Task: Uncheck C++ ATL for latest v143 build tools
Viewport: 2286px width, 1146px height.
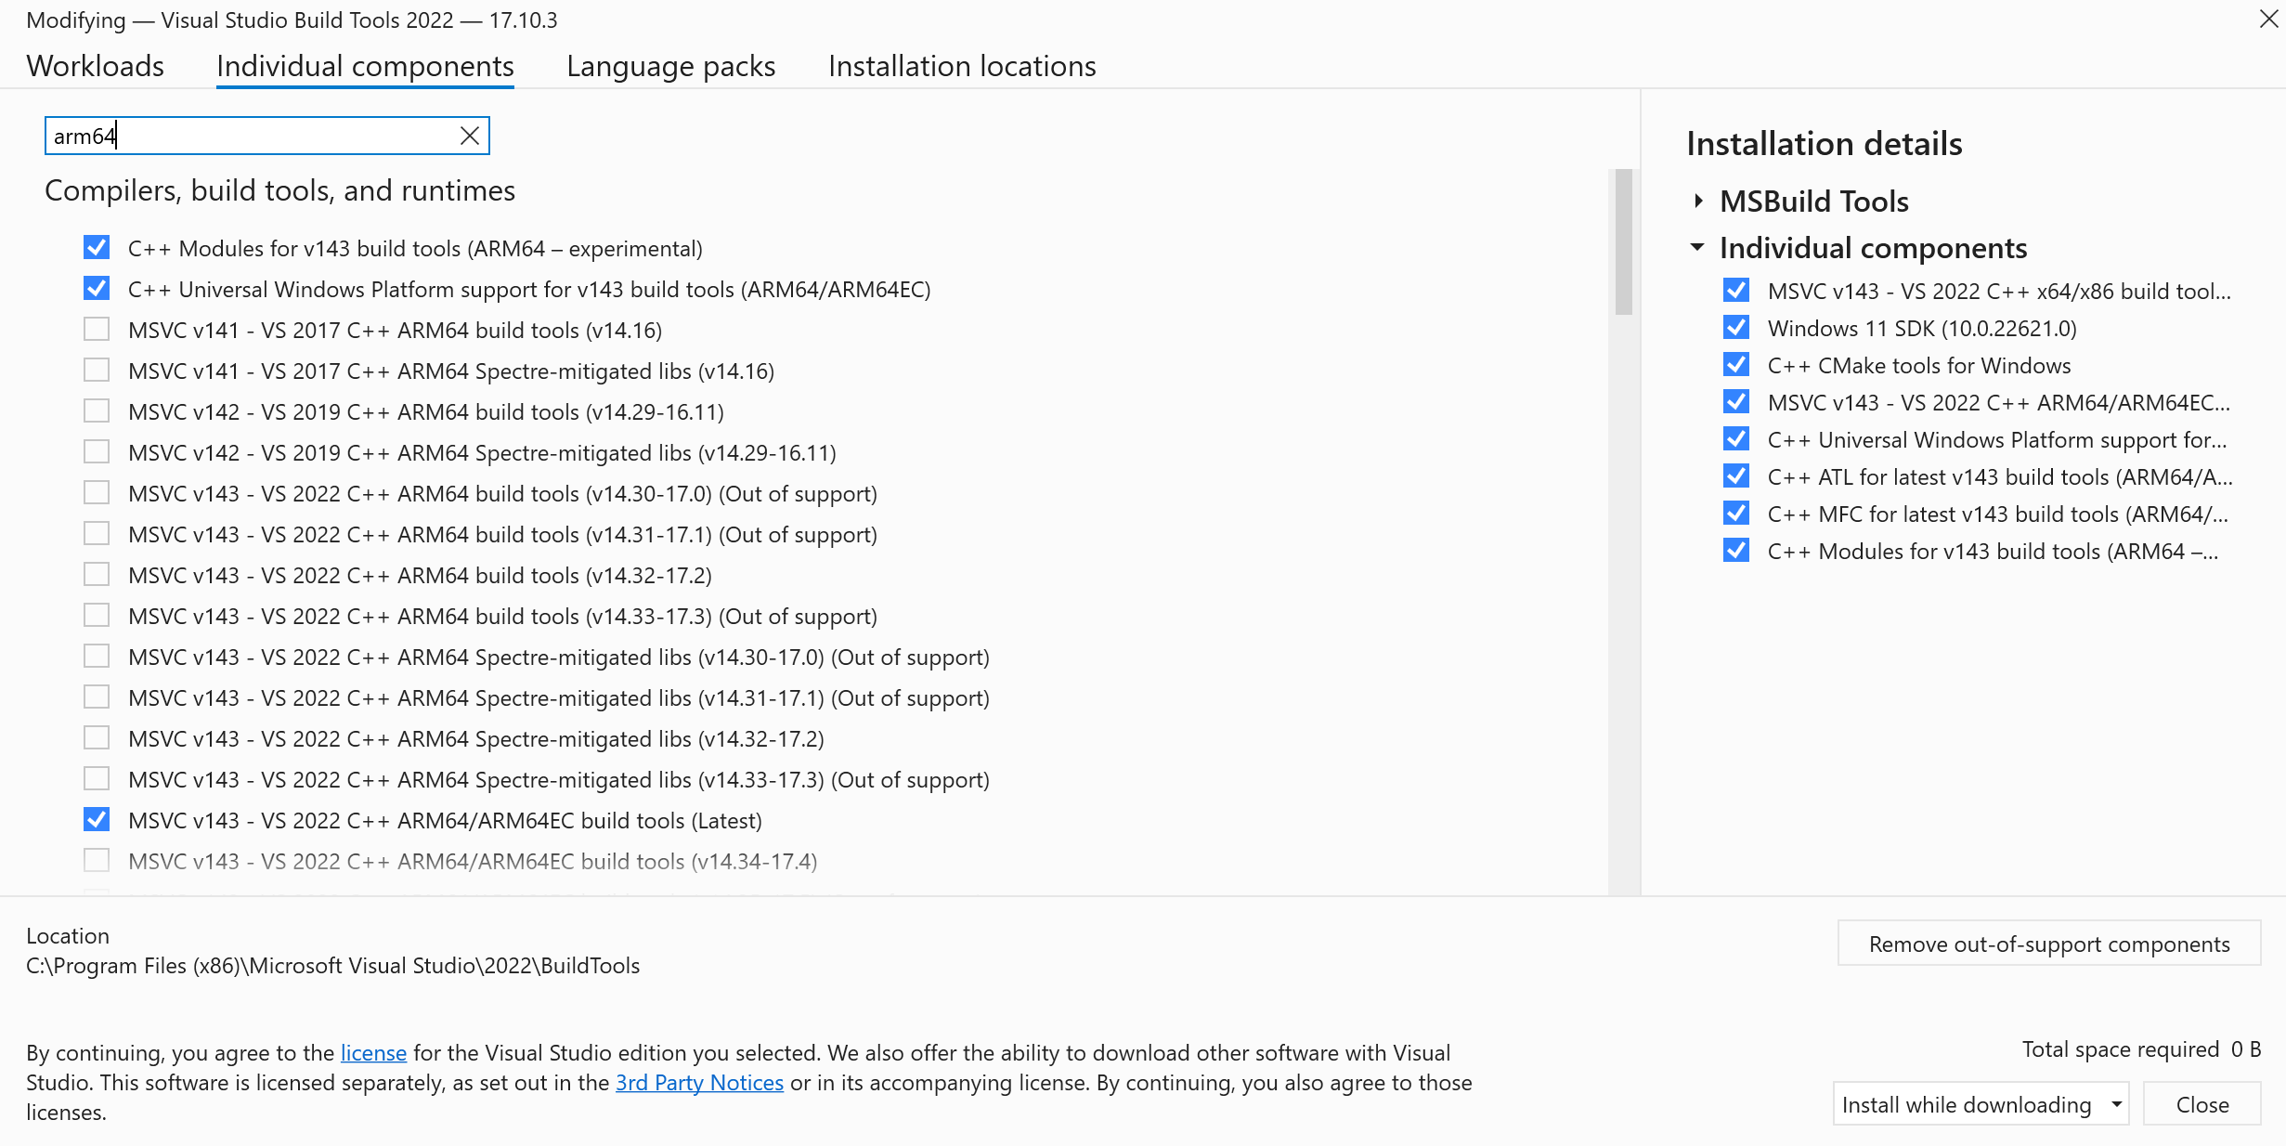Action: pos(1736,476)
